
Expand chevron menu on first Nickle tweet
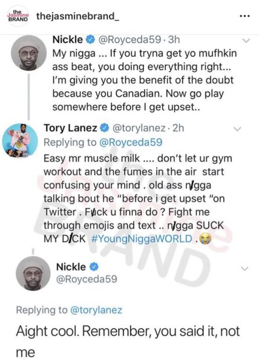pyautogui.click(x=246, y=41)
